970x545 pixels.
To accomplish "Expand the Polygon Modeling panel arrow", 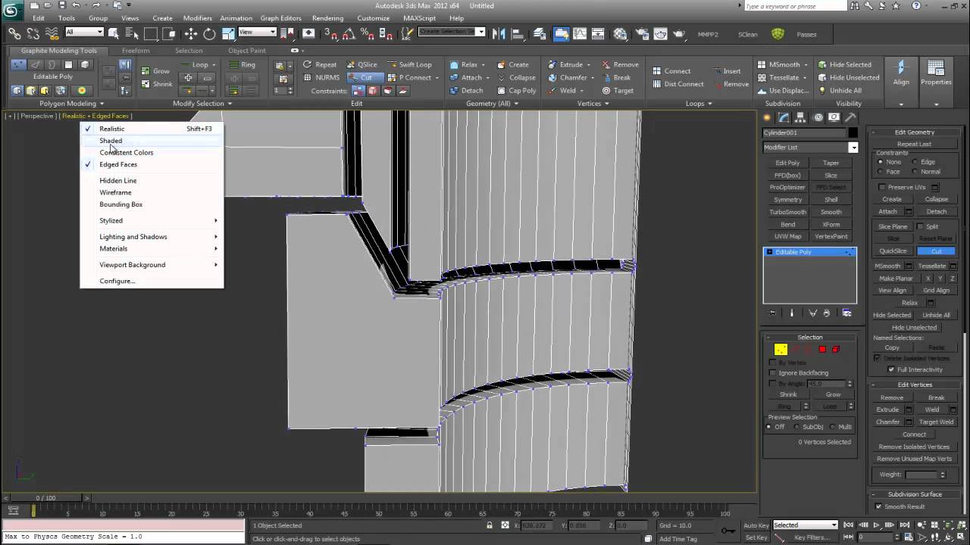I will [101, 104].
